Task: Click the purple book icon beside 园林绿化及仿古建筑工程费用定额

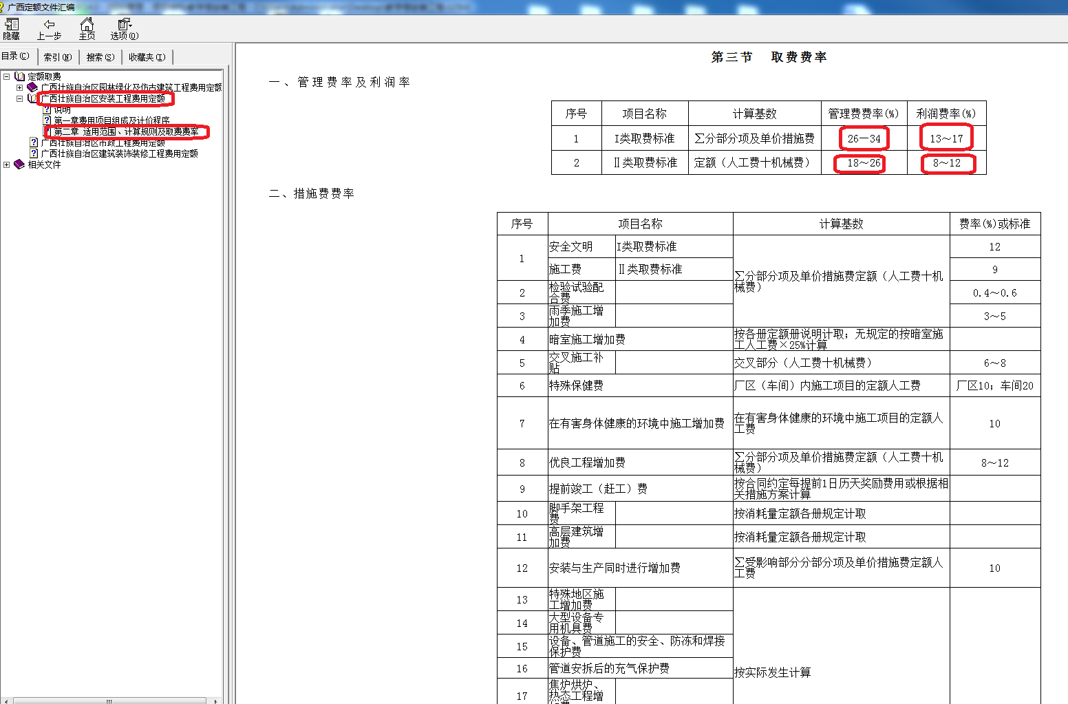Action: point(32,87)
